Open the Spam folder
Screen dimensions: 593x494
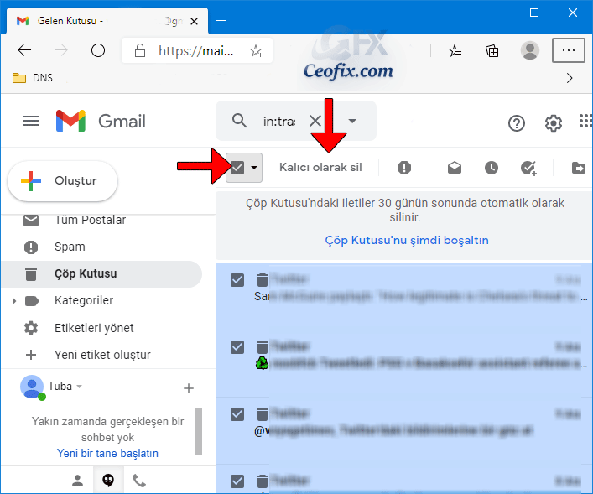(x=70, y=247)
